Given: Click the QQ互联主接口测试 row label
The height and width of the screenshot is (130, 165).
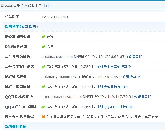Looking at the screenshot, I should pos(21,107).
